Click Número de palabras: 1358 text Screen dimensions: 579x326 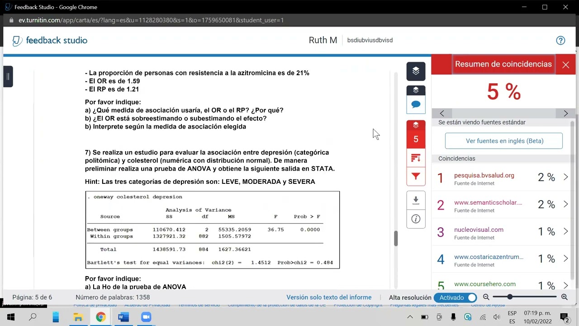[x=113, y=297]
